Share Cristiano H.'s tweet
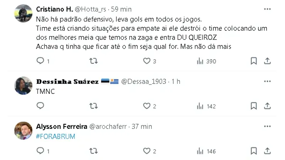The height and width of the screenshot is (160, 285). [x=267, y=61]
